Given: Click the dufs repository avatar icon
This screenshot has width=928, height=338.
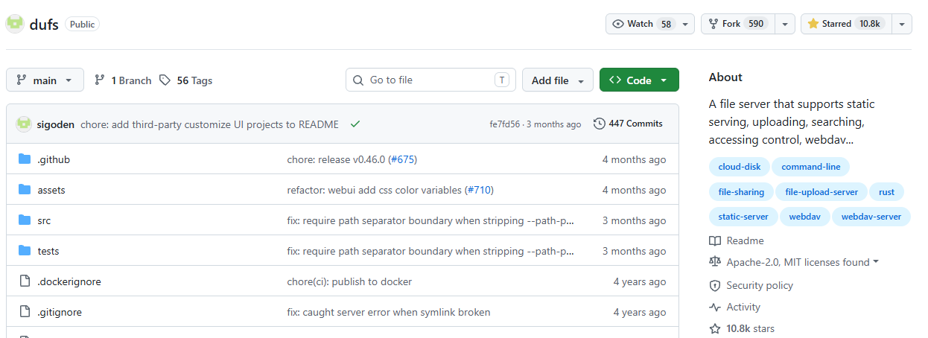Looking at the screenshot, I should 15,24.
